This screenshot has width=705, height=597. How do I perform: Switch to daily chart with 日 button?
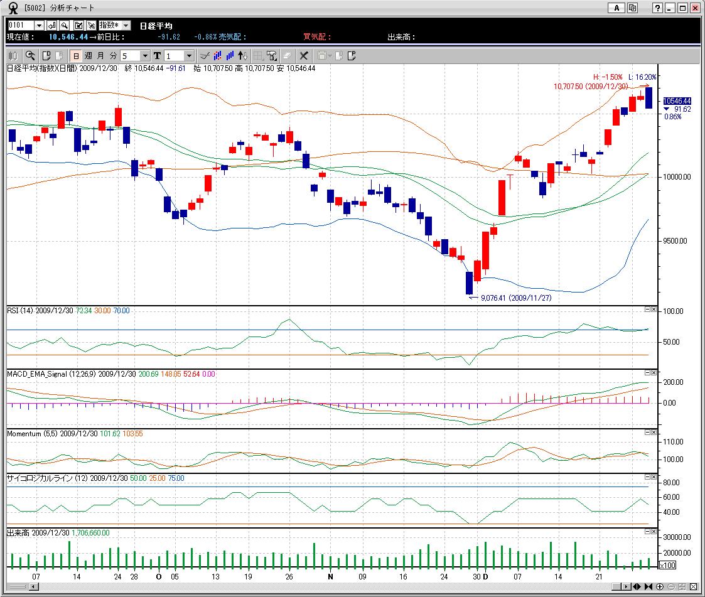click(75, 56)
